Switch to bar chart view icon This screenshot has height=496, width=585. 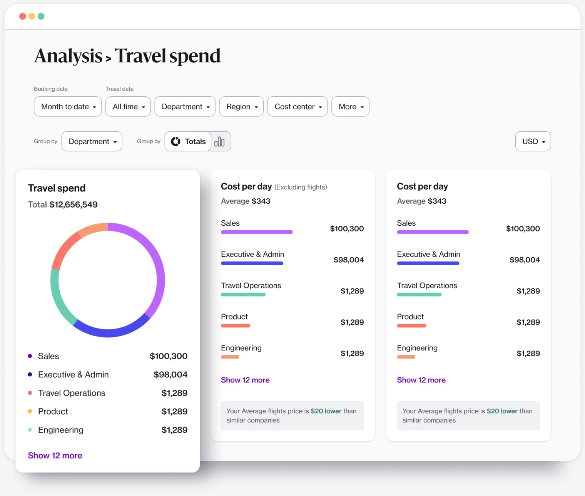coord(220,141)
